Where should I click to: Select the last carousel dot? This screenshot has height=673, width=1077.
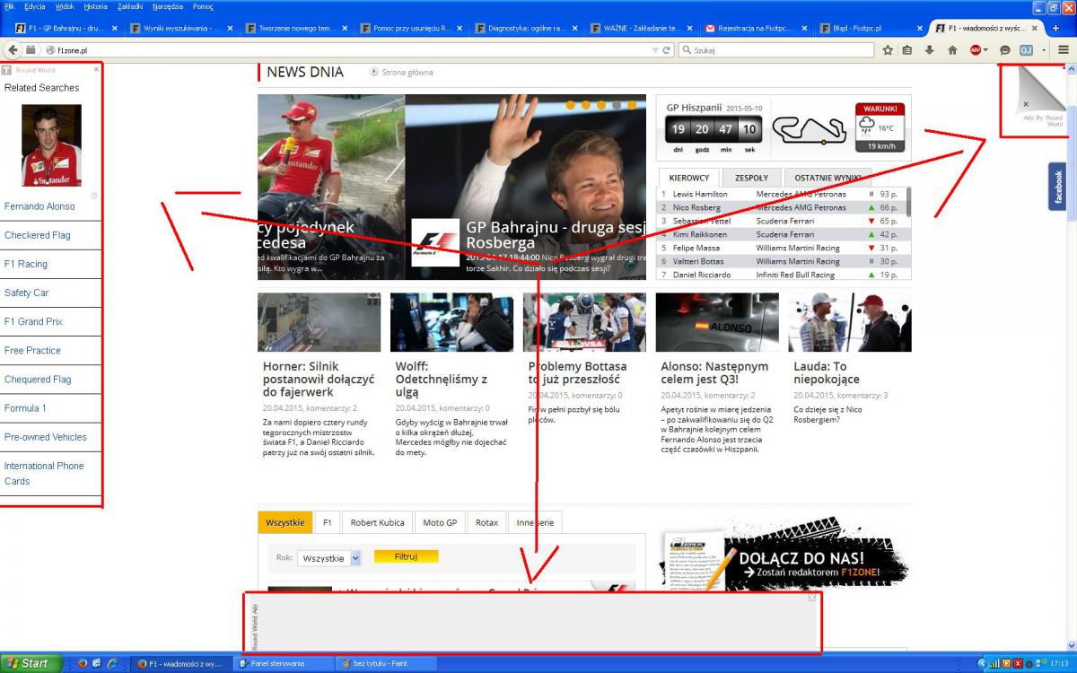point(631,105)
